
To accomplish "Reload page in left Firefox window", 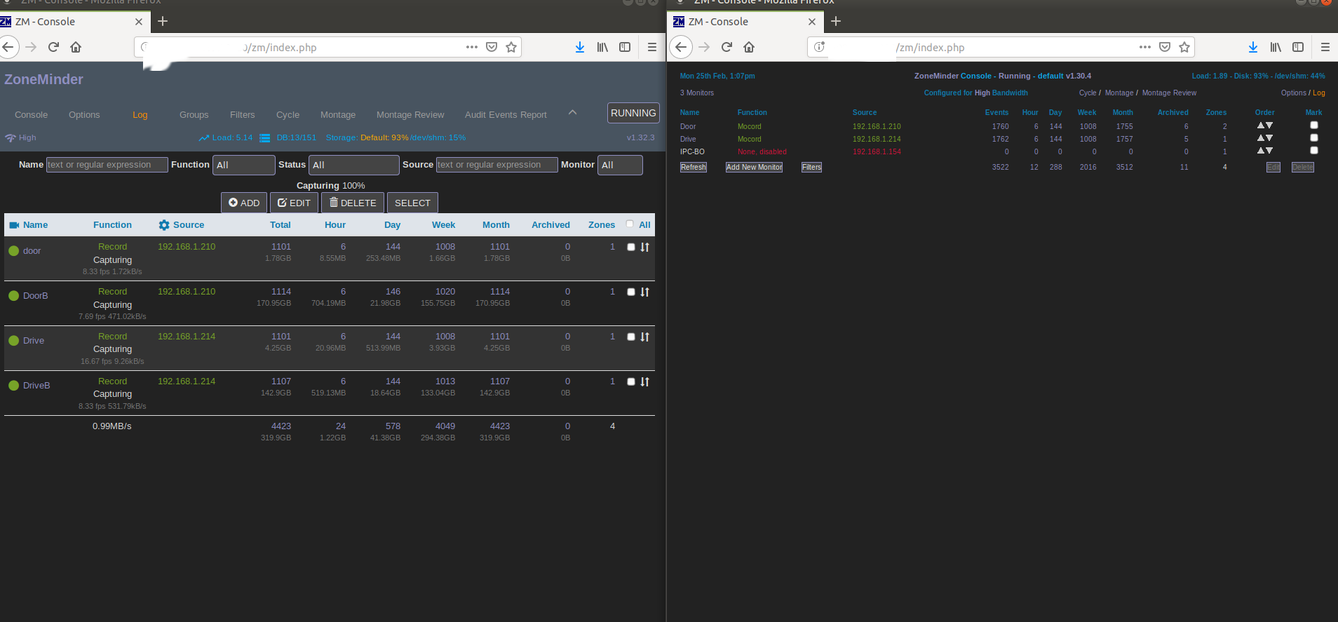I will click(x=53, y=47).
